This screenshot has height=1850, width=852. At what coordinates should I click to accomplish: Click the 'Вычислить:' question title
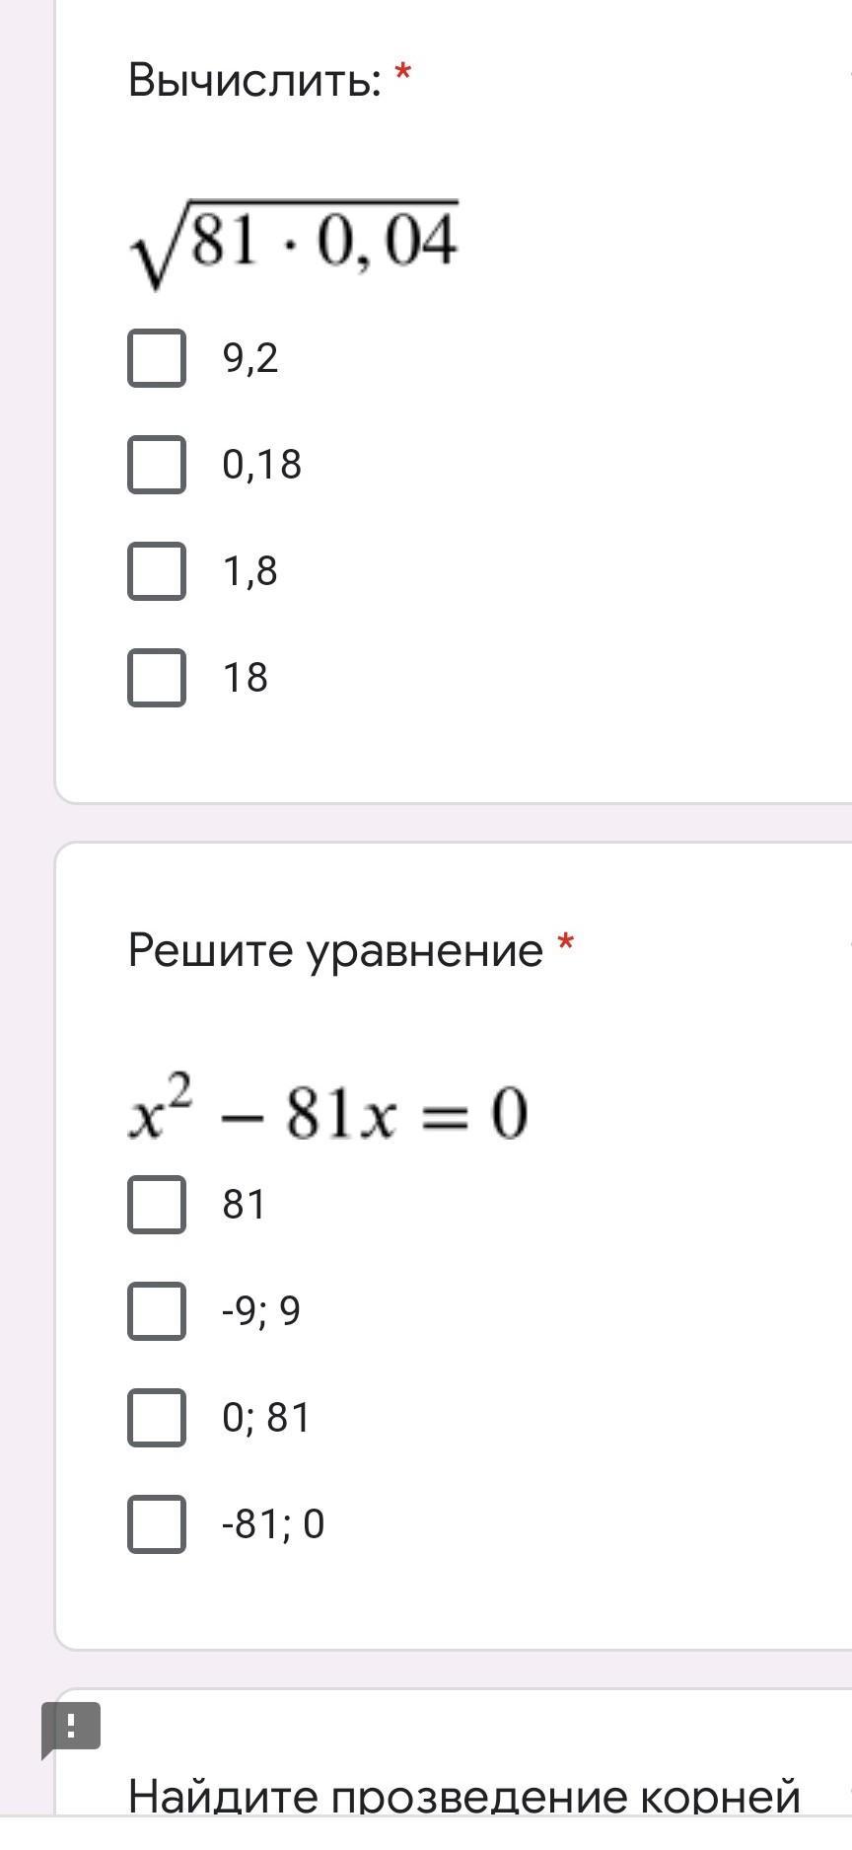coord(254,80)
